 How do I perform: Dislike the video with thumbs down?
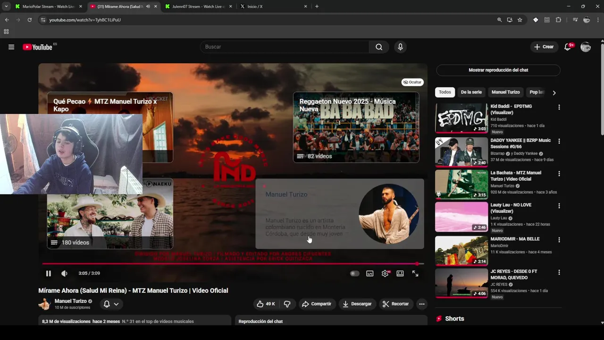click(x=287, y=304)
